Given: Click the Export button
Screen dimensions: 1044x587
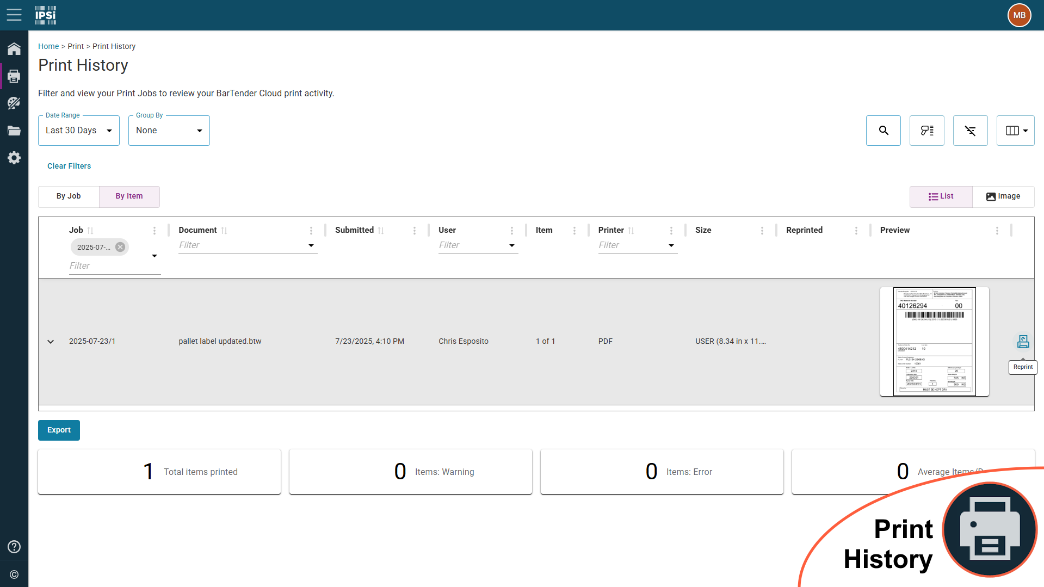Looking at the screenshot, I should (x=59, y=430).
